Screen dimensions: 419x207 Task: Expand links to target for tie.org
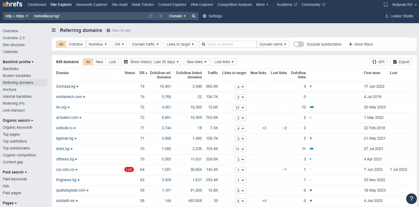(x=240, y=108)
